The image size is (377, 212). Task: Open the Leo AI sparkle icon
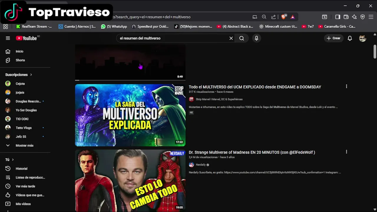pos(354,17)
